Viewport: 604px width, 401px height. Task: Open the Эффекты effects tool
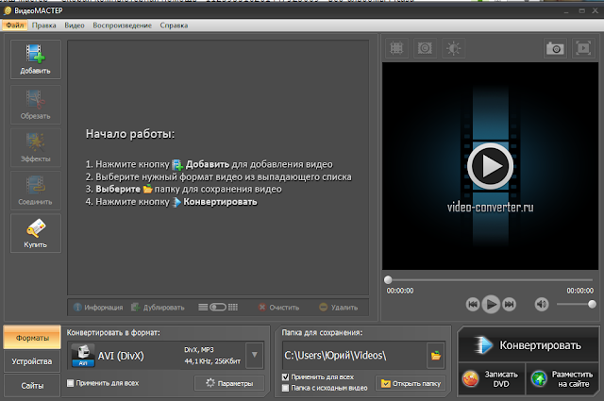click(36, 147)
